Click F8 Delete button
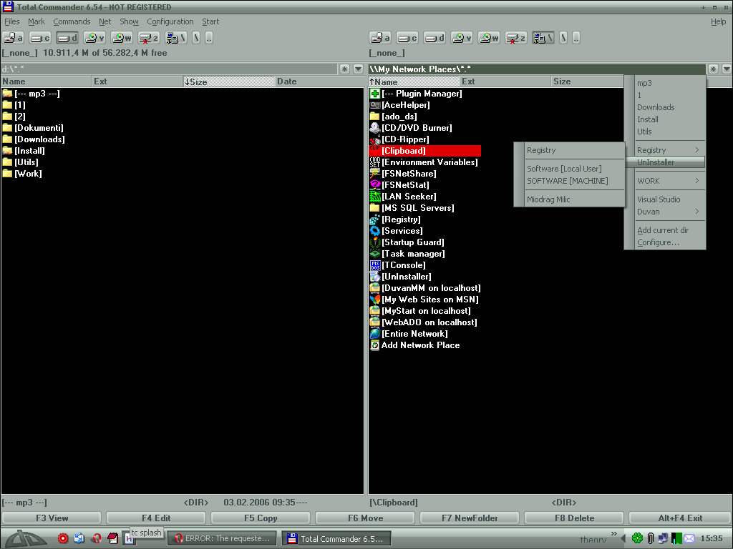The width and height of the screenshot is (733, 549). (574, 518)
